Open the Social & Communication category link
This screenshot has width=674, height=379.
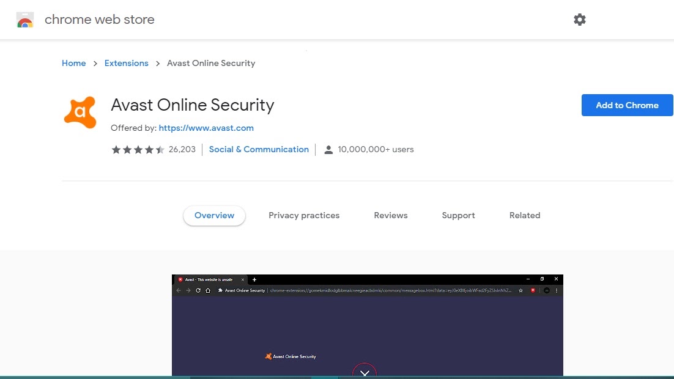click(259, 150)
